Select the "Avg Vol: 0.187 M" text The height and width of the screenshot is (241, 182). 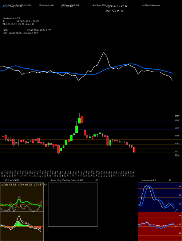pos(116,7)
